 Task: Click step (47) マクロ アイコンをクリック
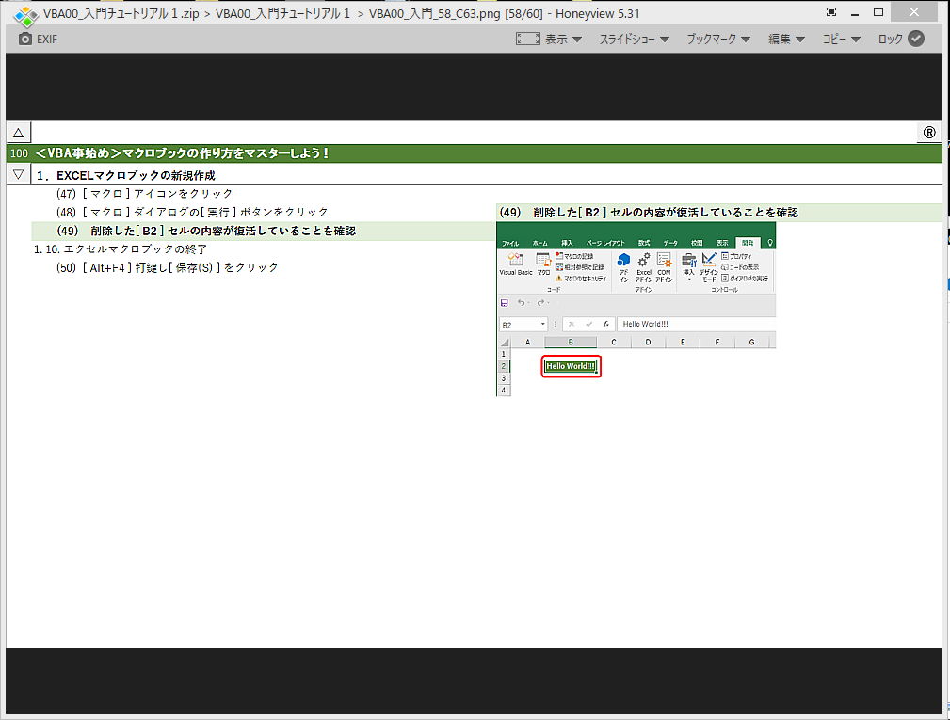144,194
